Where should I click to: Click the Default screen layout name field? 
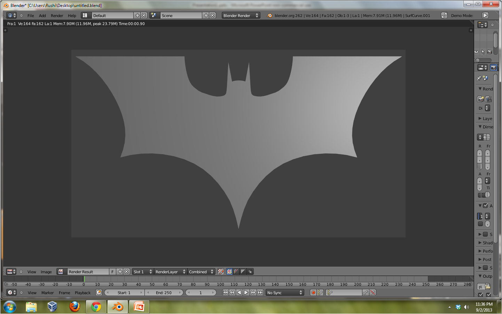click(x=113, y=15)
